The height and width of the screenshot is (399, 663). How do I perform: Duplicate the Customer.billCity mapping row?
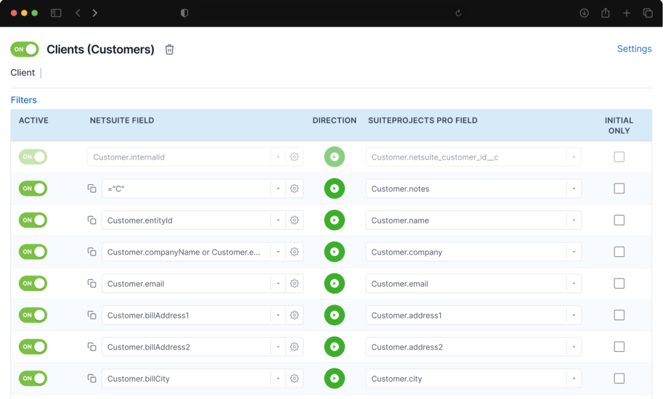click(x=92, y=378)
